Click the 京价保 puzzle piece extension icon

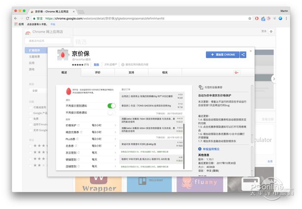(63, 55)
